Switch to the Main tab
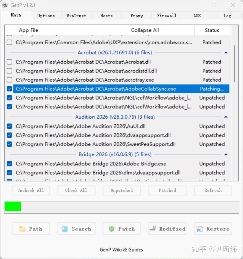Screen dimensions: 243x259 (16, 15)
